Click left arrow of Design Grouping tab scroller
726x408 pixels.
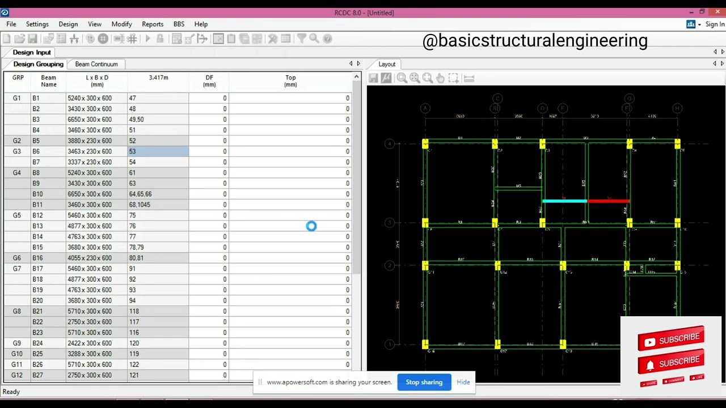(351, 64)
